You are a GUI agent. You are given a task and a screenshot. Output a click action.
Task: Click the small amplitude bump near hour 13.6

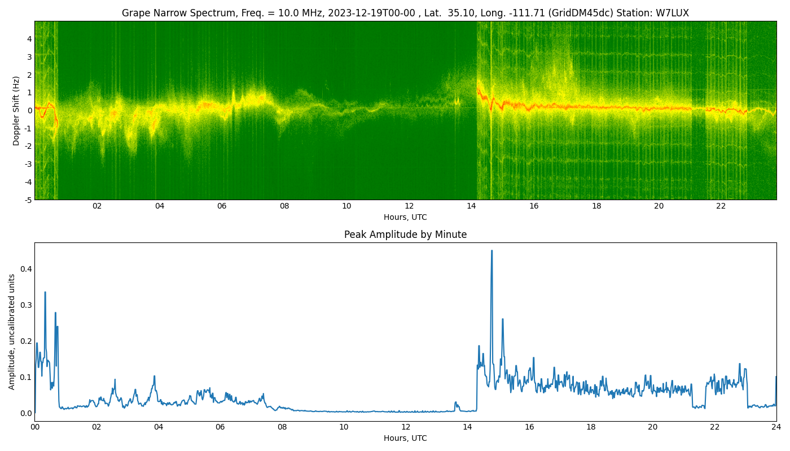tap(456, 404)
